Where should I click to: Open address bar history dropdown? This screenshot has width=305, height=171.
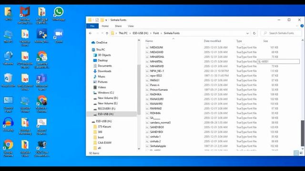(x=247, y=33)
